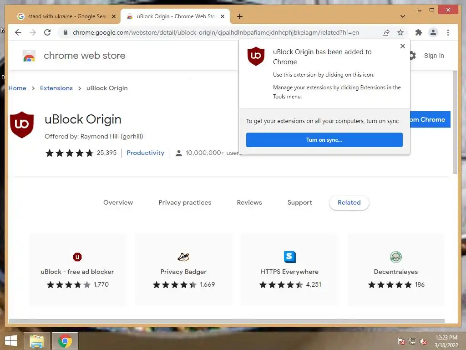Click Sign in on the Web Store
Screen dimensions: 466x350
coord(434,56)
